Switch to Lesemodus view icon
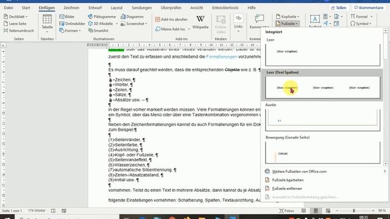 [303, 211]
